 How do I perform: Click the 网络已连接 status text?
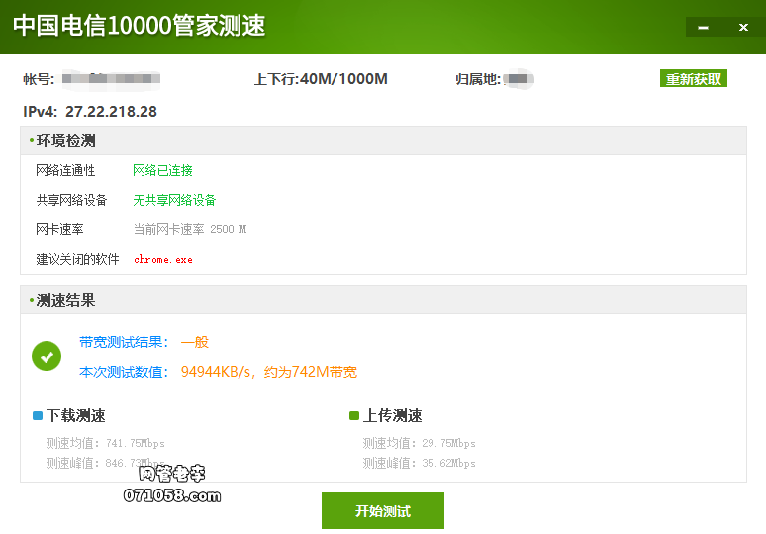click(x=162, y=171)
